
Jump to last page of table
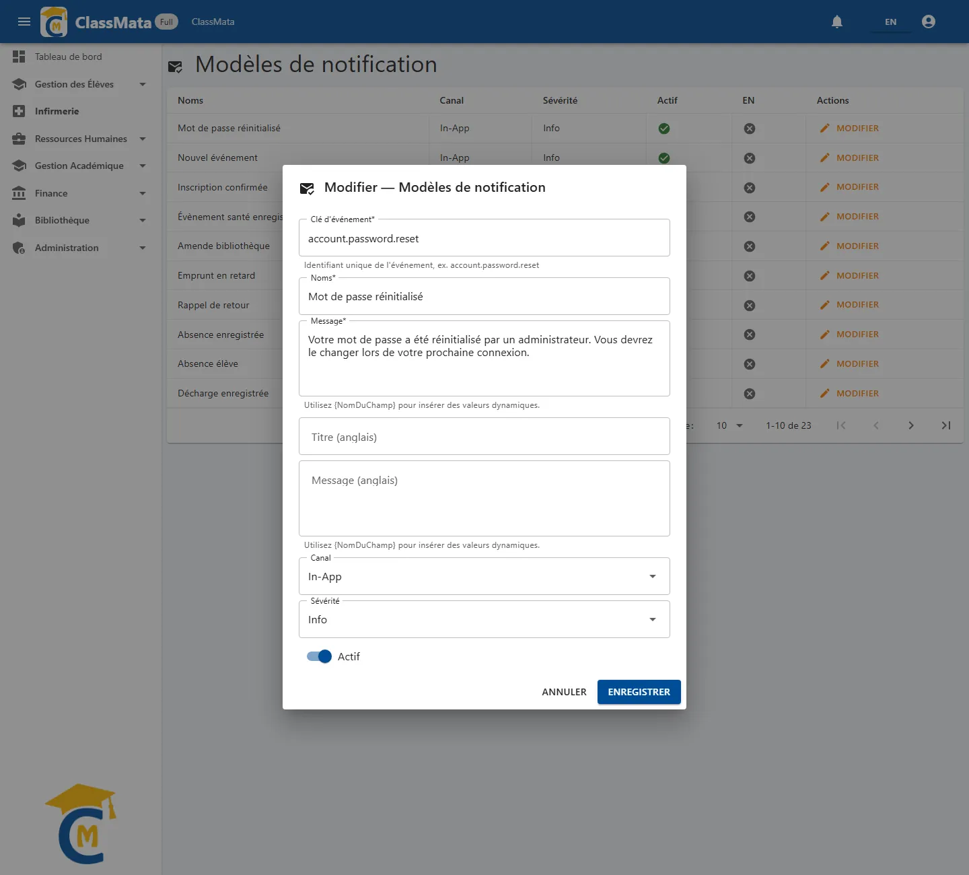click(946, 425)
